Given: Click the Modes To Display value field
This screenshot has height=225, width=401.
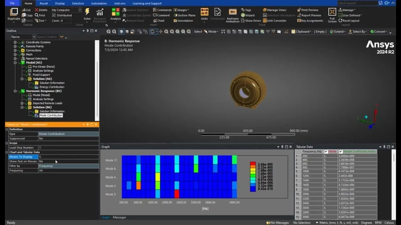Looking at the screenshot, I should (x=69, y=157).
